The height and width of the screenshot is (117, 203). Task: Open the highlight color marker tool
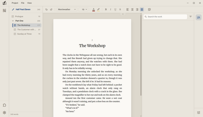click(x=98, y=10)
